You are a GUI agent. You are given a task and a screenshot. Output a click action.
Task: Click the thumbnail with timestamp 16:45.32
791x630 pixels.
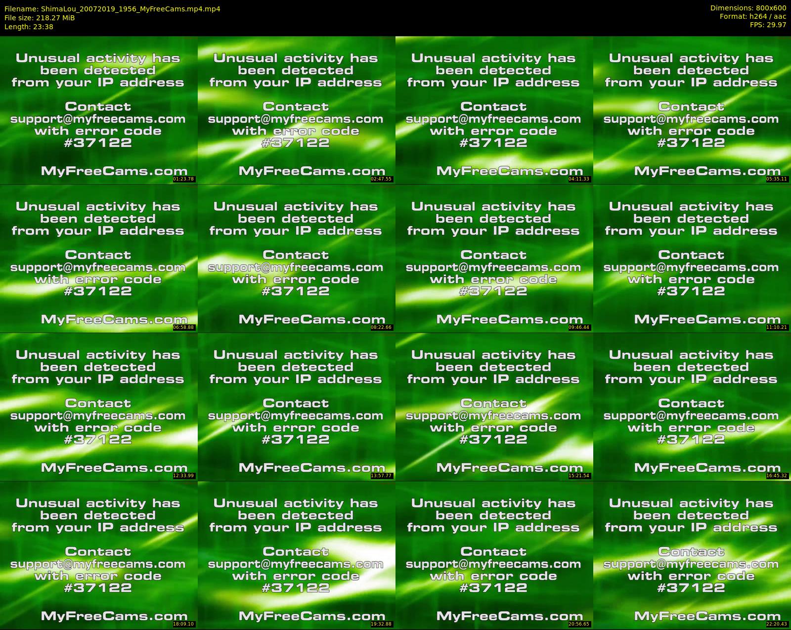coord(692,406)
